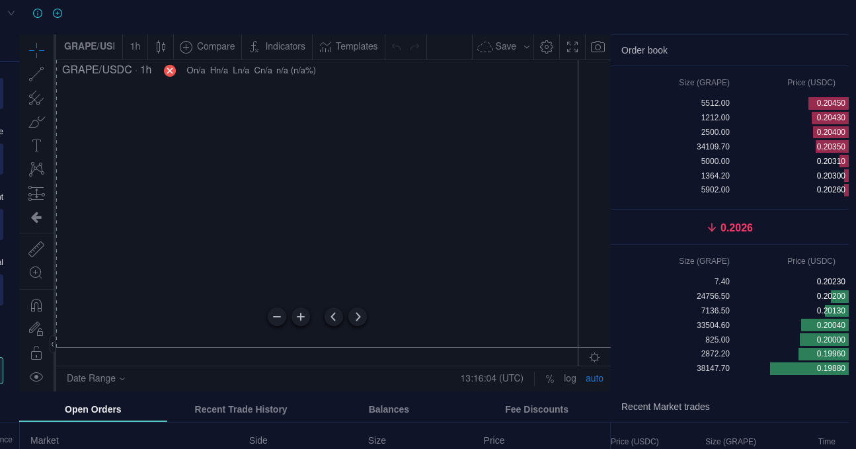This screenshot has height=449, width=856.
Task: Select the Trend Line drawing tool
Action: (36, 73)
